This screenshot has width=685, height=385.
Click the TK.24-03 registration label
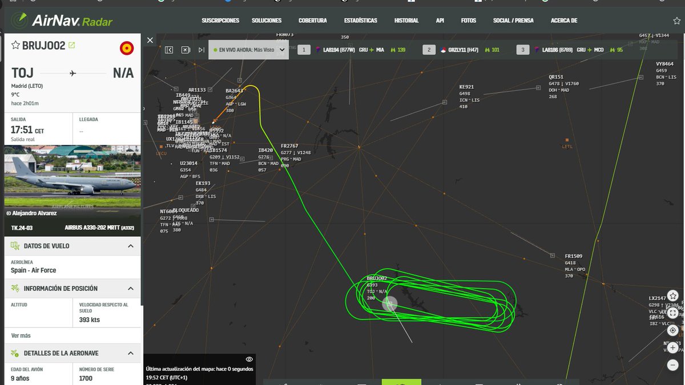(23, 228)
